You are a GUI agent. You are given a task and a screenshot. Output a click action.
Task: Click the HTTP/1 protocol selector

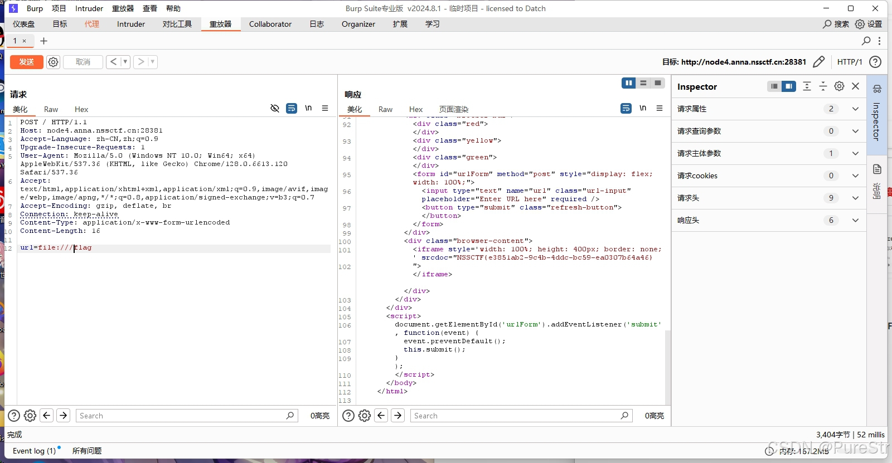click(850, 62)
